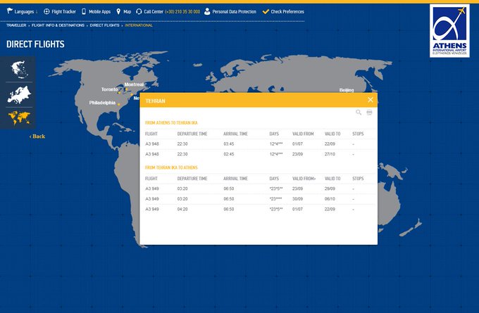Click TEHRAN popup title

tap(155, 101)
